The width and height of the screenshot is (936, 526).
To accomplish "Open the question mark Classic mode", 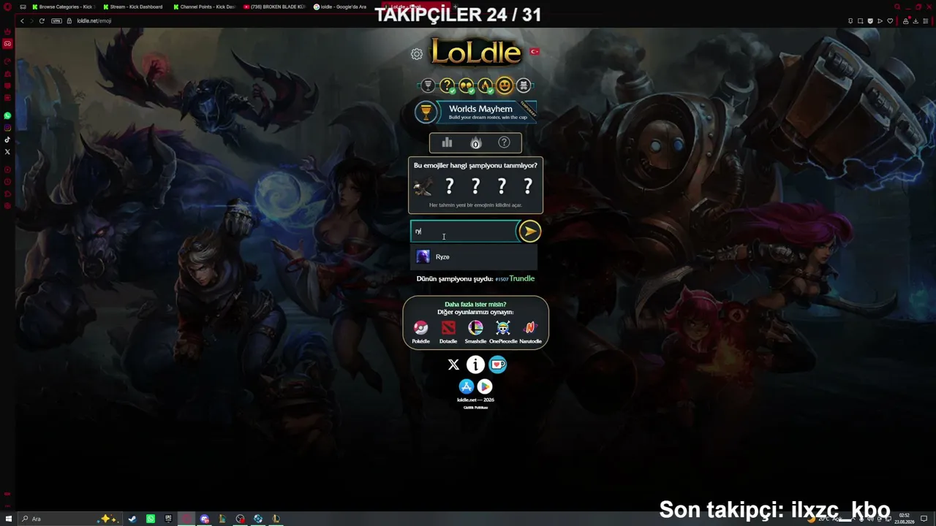I will pos(447,86).
